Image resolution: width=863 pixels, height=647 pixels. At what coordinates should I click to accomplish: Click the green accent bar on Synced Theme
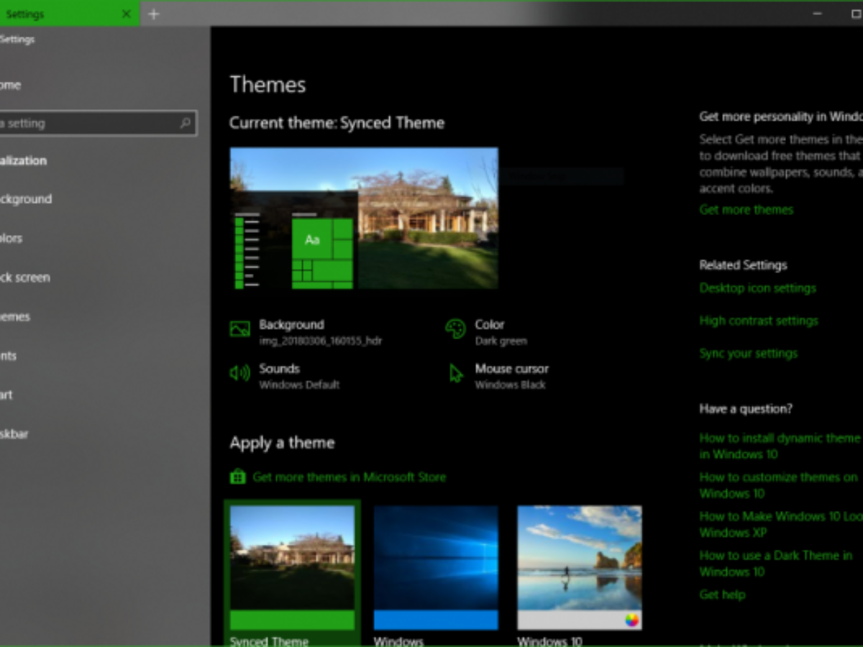[292, 620]
